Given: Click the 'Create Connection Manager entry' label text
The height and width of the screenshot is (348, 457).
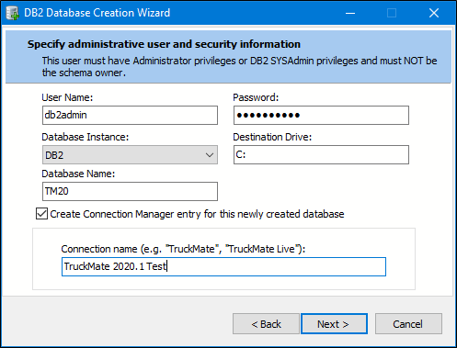Looking at the screenshot, I should [197, 214].
